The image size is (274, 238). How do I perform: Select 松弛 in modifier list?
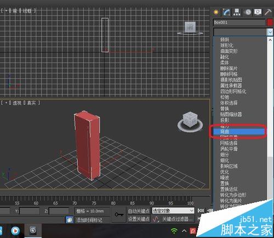[x=225, y=97]
